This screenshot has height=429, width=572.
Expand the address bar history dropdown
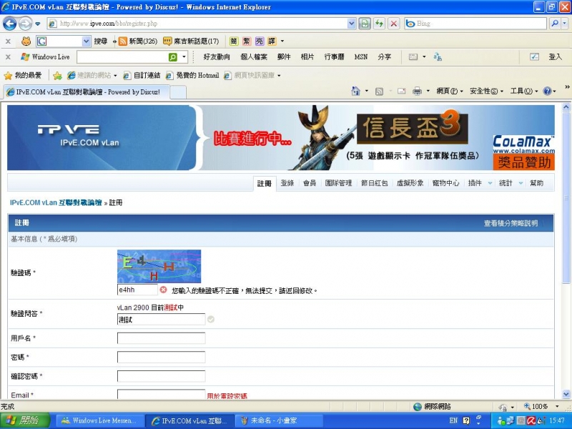coord(350,23)
